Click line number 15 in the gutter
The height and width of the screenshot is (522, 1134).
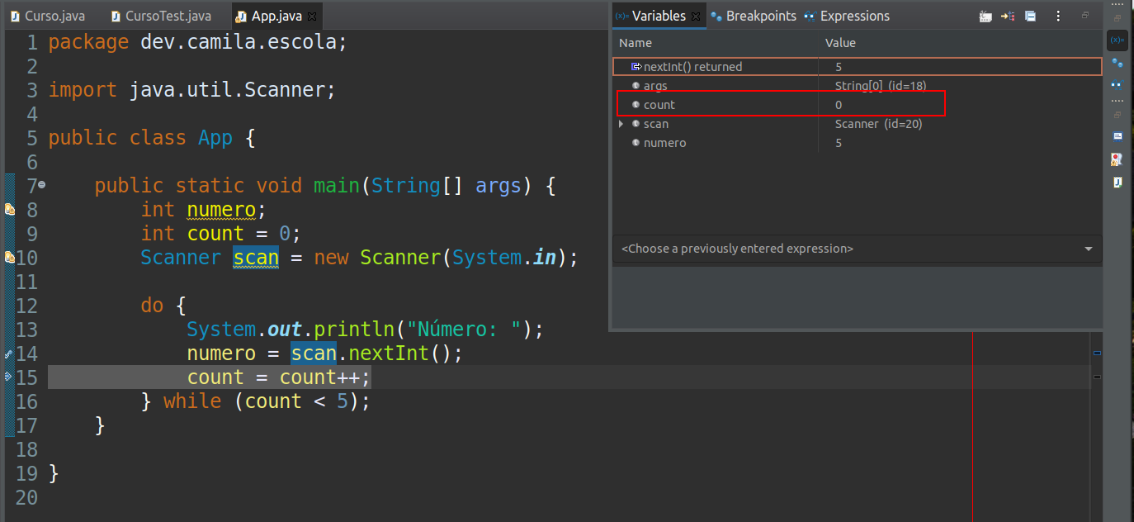point(27,377)
